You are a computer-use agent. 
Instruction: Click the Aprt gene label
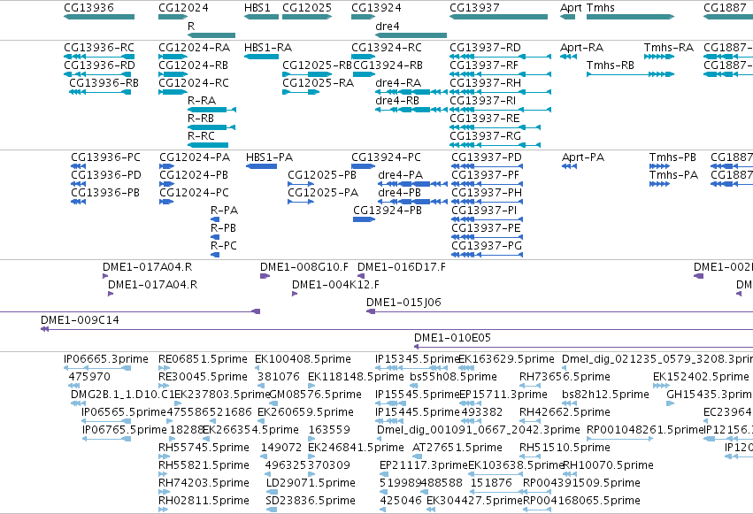tap(571, 8)
